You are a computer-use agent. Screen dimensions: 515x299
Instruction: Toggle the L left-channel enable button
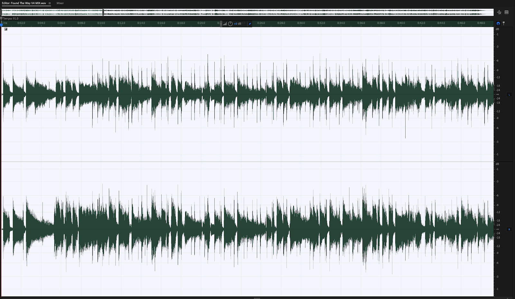click(x=510, y=95)
